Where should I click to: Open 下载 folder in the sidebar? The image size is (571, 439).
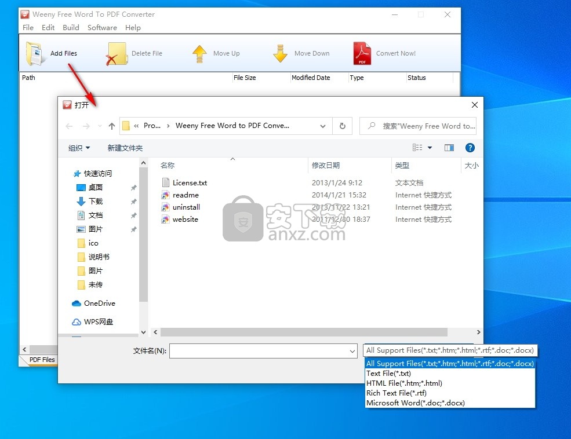click(90, 201)
